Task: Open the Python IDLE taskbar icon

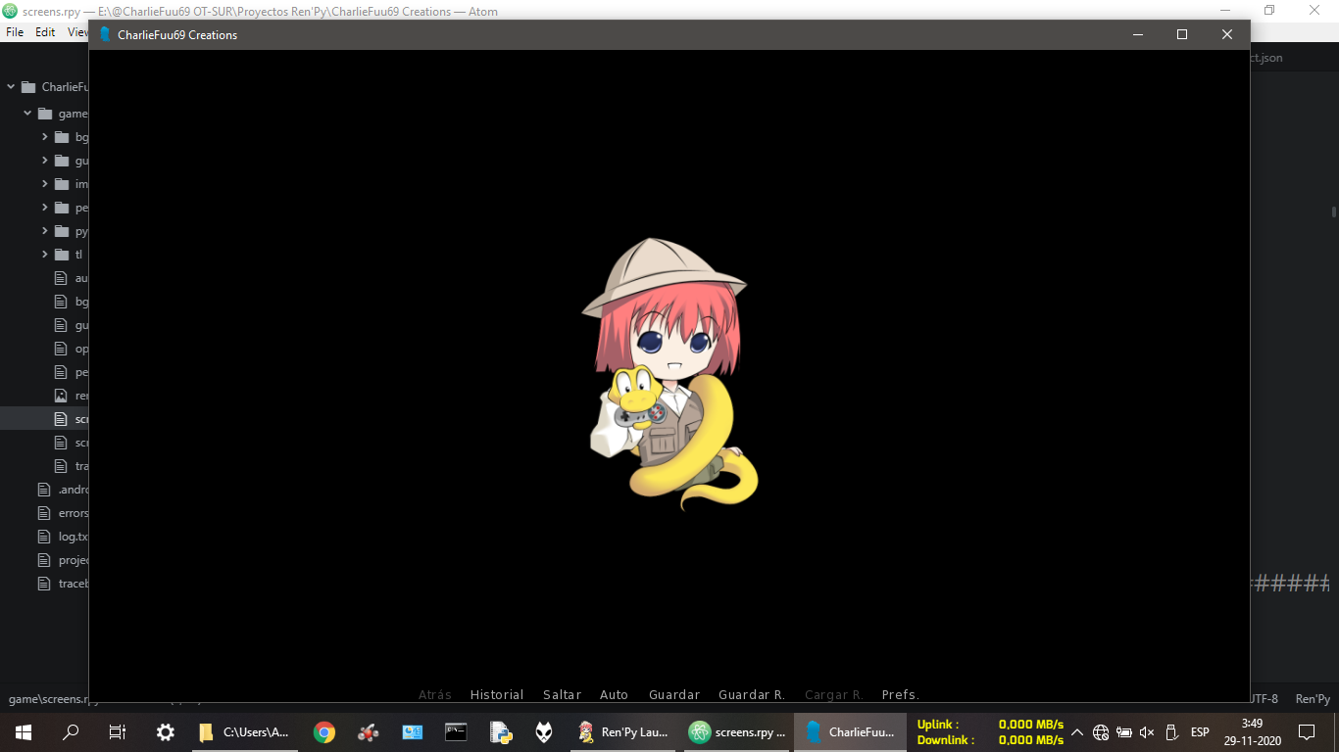Action: coord(501,731)
